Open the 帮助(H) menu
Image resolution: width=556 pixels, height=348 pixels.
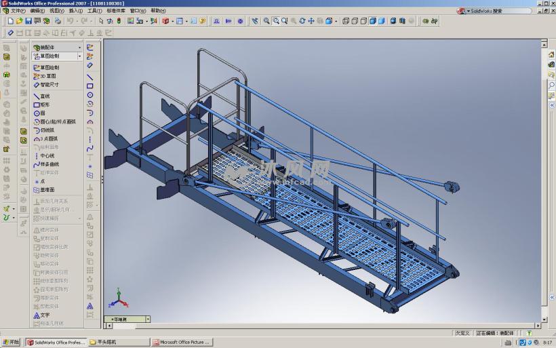[x=158, y=11]
